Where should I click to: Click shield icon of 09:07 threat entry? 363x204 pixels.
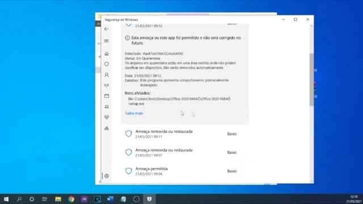129,152
